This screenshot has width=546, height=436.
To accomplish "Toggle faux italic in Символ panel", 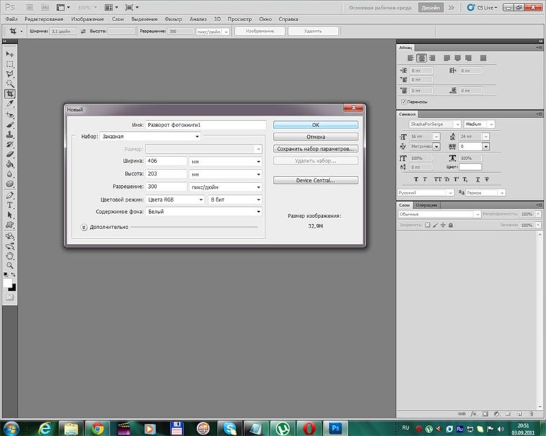I will point(425,179).
